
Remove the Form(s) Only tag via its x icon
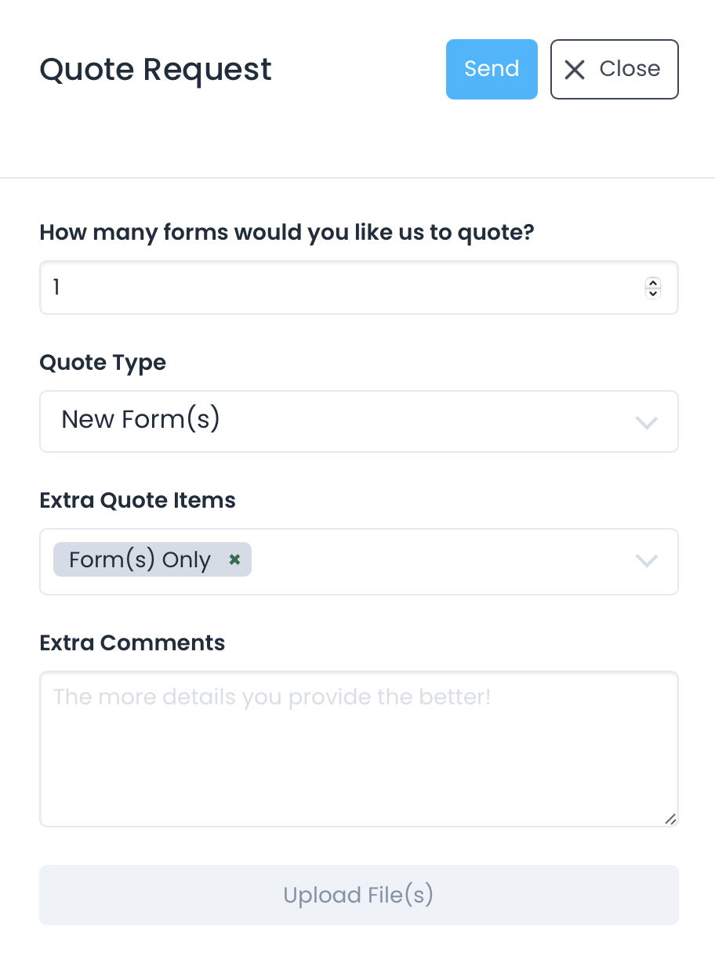click(234, 559)
